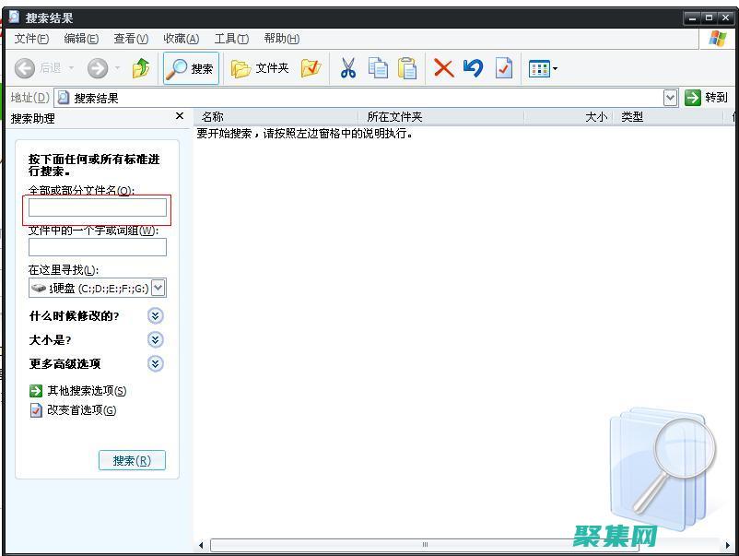Click the Up folder navigation icon
This screenshot has width=739, height=556.
[141, 67]
